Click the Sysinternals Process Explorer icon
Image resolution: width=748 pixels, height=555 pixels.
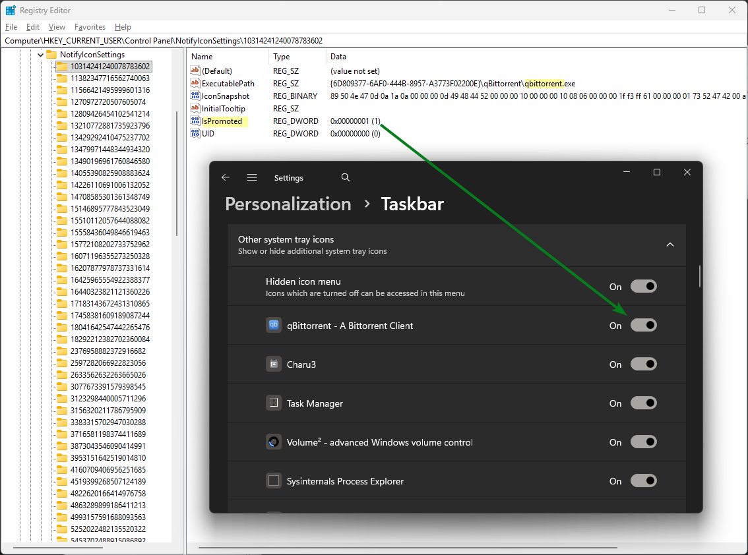point(273,481)
